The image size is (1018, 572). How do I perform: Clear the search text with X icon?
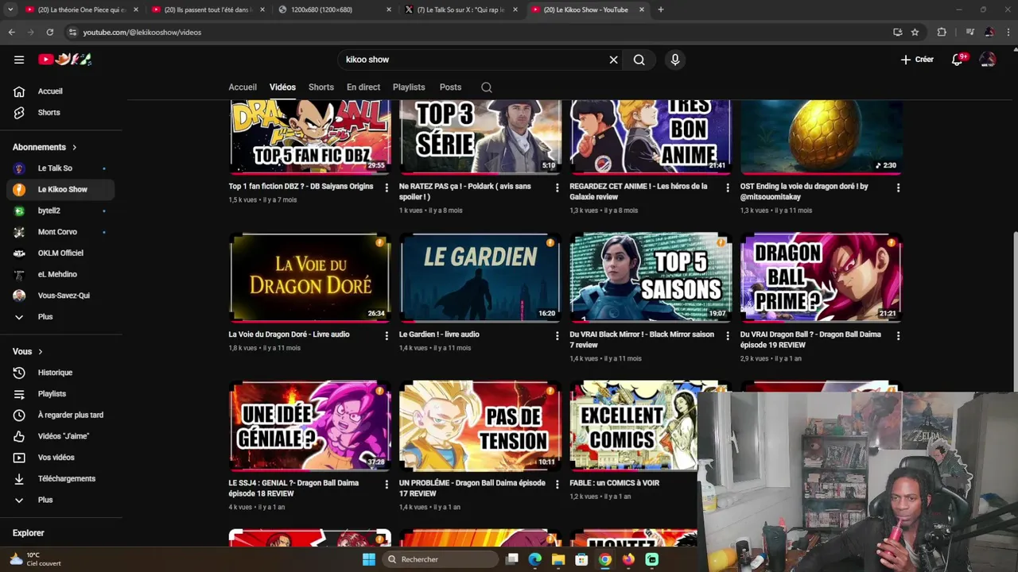point(613,60)
